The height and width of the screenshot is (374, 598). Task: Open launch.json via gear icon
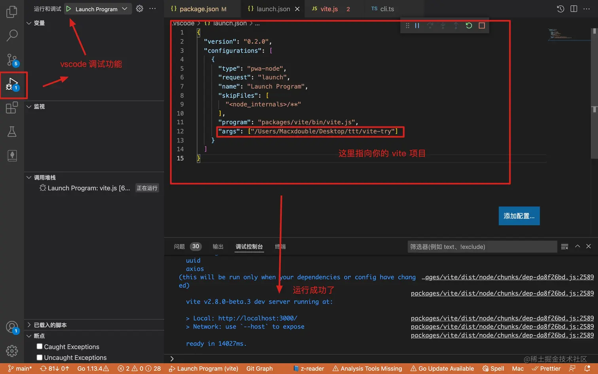(x=140, y=8)
